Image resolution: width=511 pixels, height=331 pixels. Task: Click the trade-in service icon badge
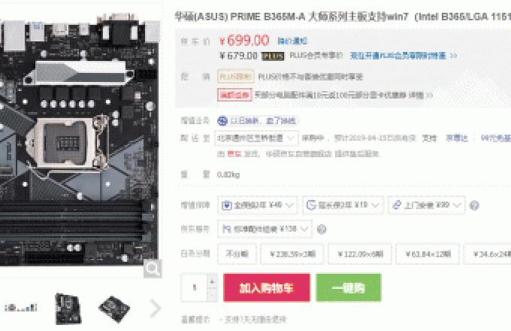222,121
